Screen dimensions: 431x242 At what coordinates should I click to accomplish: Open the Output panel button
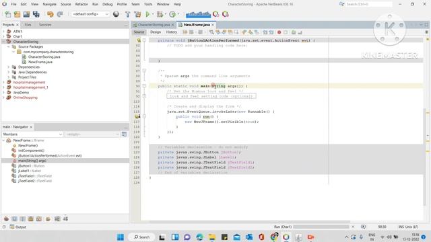18,227
